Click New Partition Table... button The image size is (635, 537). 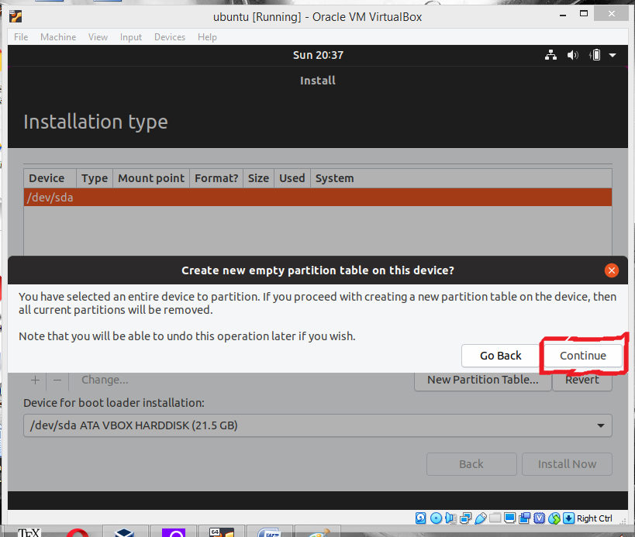pyautogui.click(x=483, y=380)
